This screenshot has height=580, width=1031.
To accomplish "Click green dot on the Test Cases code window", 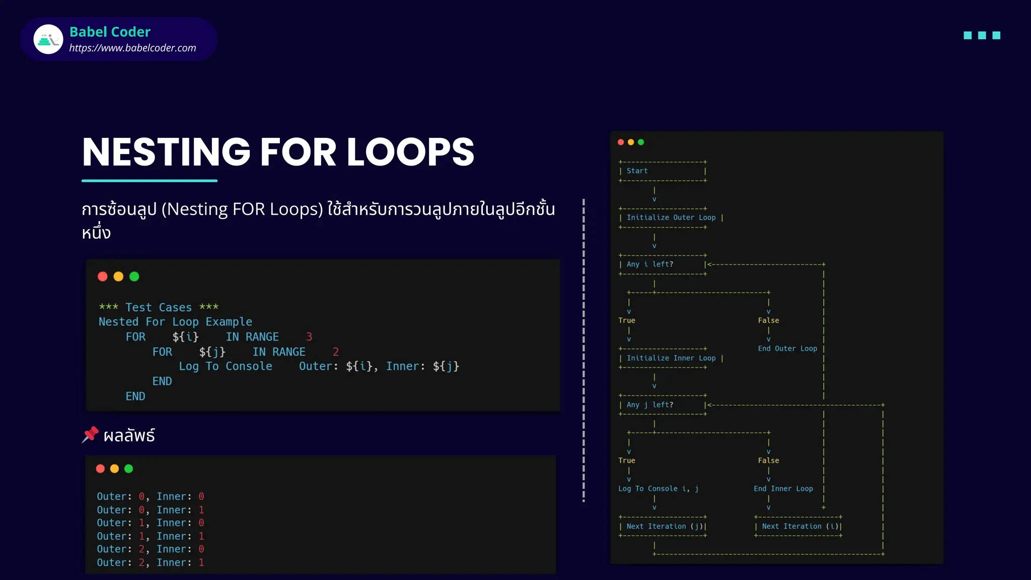I will (x=134, y=276).
